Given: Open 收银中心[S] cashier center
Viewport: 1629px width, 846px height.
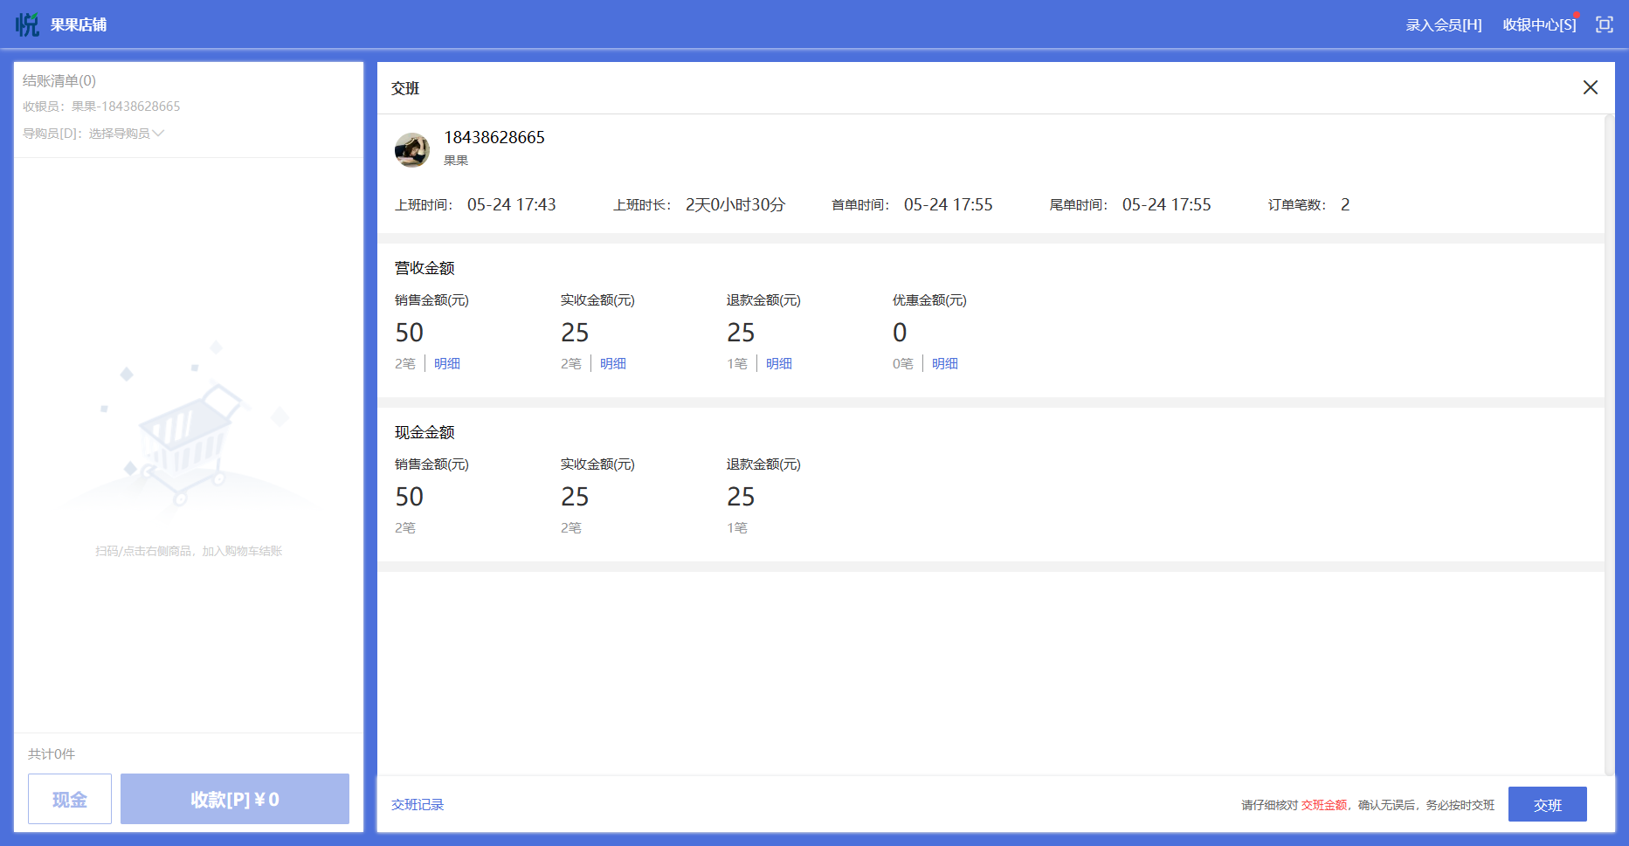Looking at the screenshot, I should pyautogui.click(x=1540, y=24).
